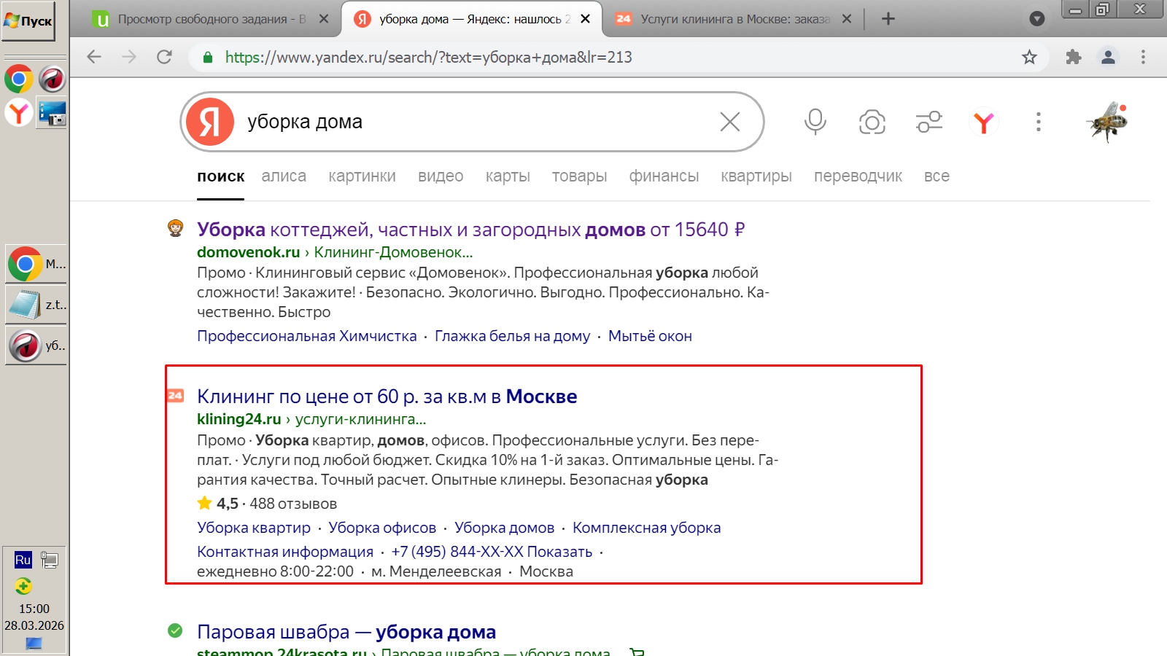Image resolution: width=1167 pixels, height=656 pixels.
Task: Click the domovenok.ru site link
Action: point(249,252)
